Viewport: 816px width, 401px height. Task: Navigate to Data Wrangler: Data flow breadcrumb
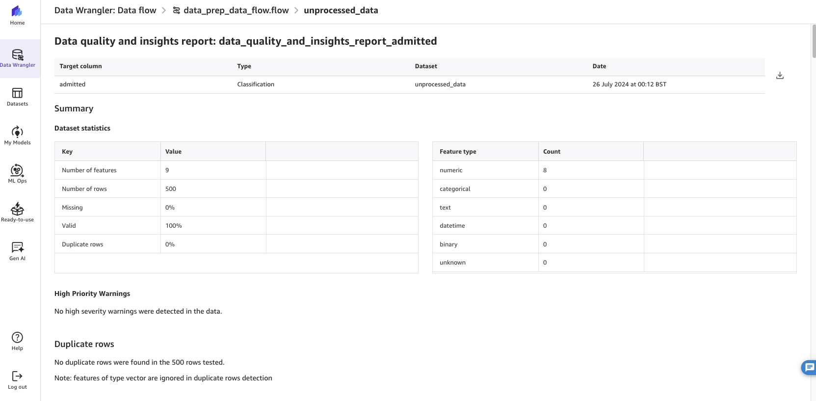[105, 10]
